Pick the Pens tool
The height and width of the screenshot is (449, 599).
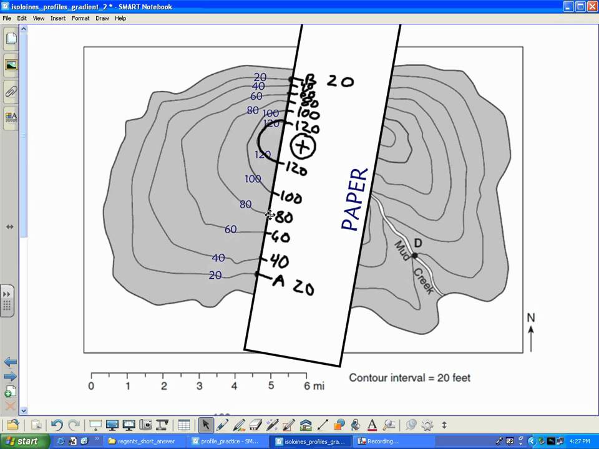(x=222, y=425)
